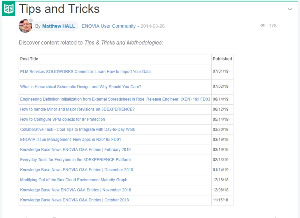
Task: Open Matthew HALL's avatar picture
Action: click(25, 26)
